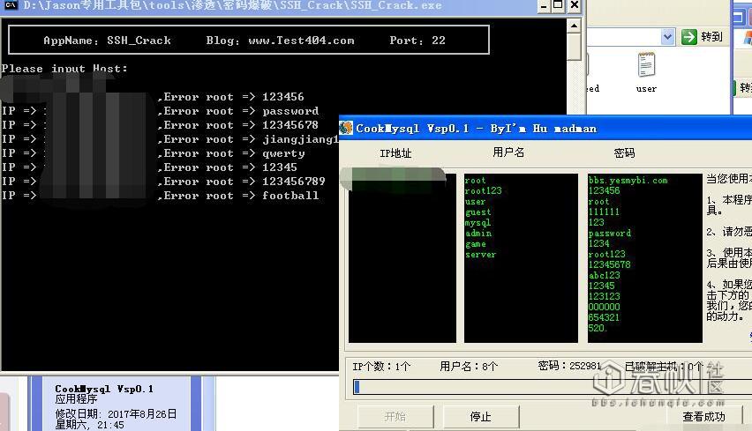Expand the address bar dropdown arrow
The image size is (752, 431).
(x=667, y=37)
